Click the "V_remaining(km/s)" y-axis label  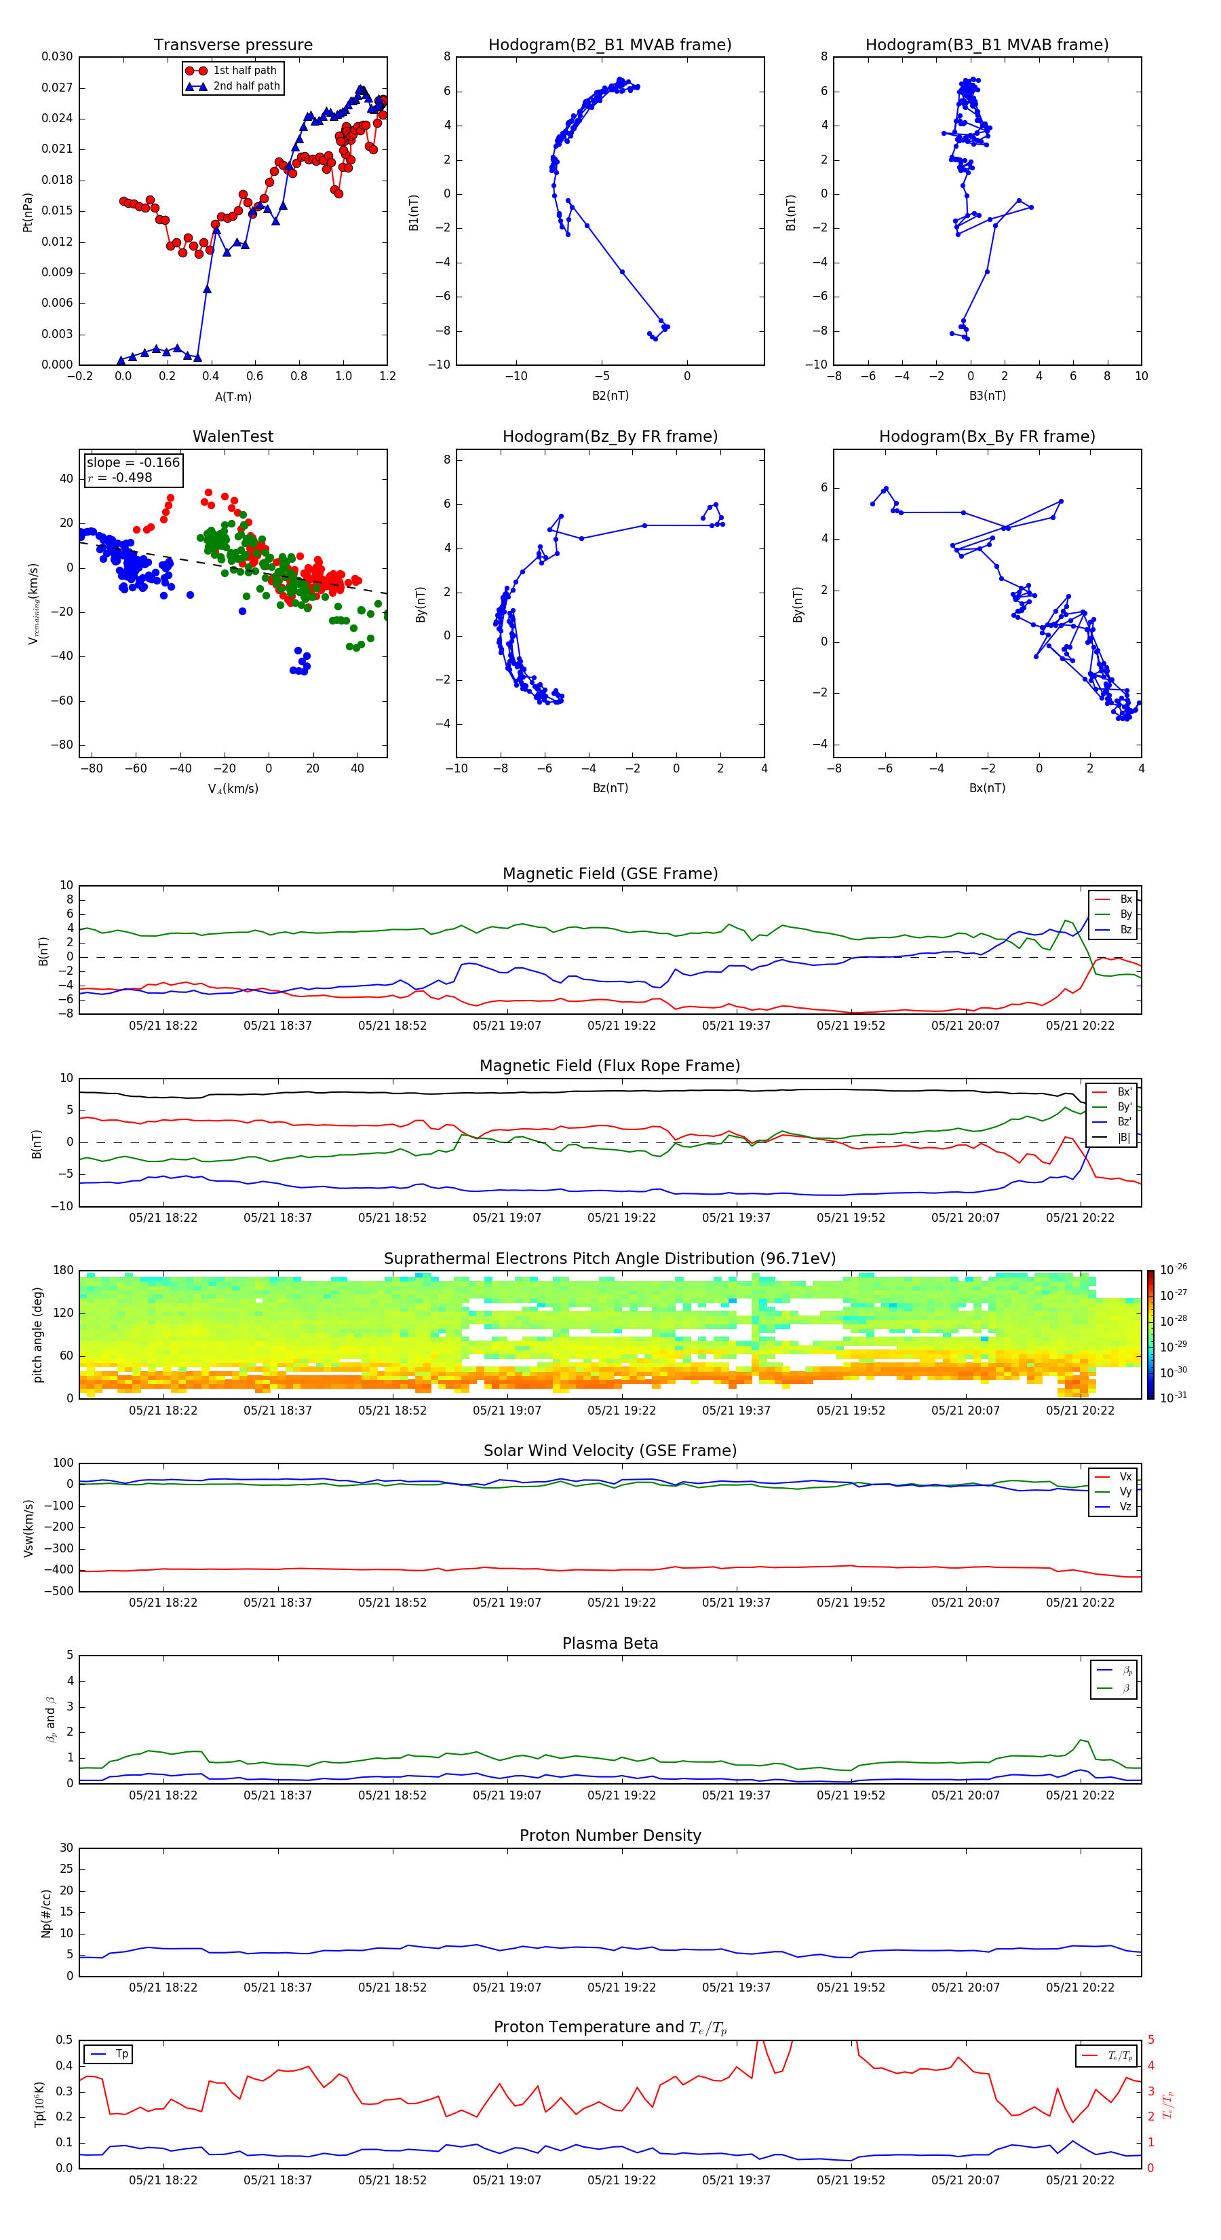pyautogui.click(x=34, y=603)
